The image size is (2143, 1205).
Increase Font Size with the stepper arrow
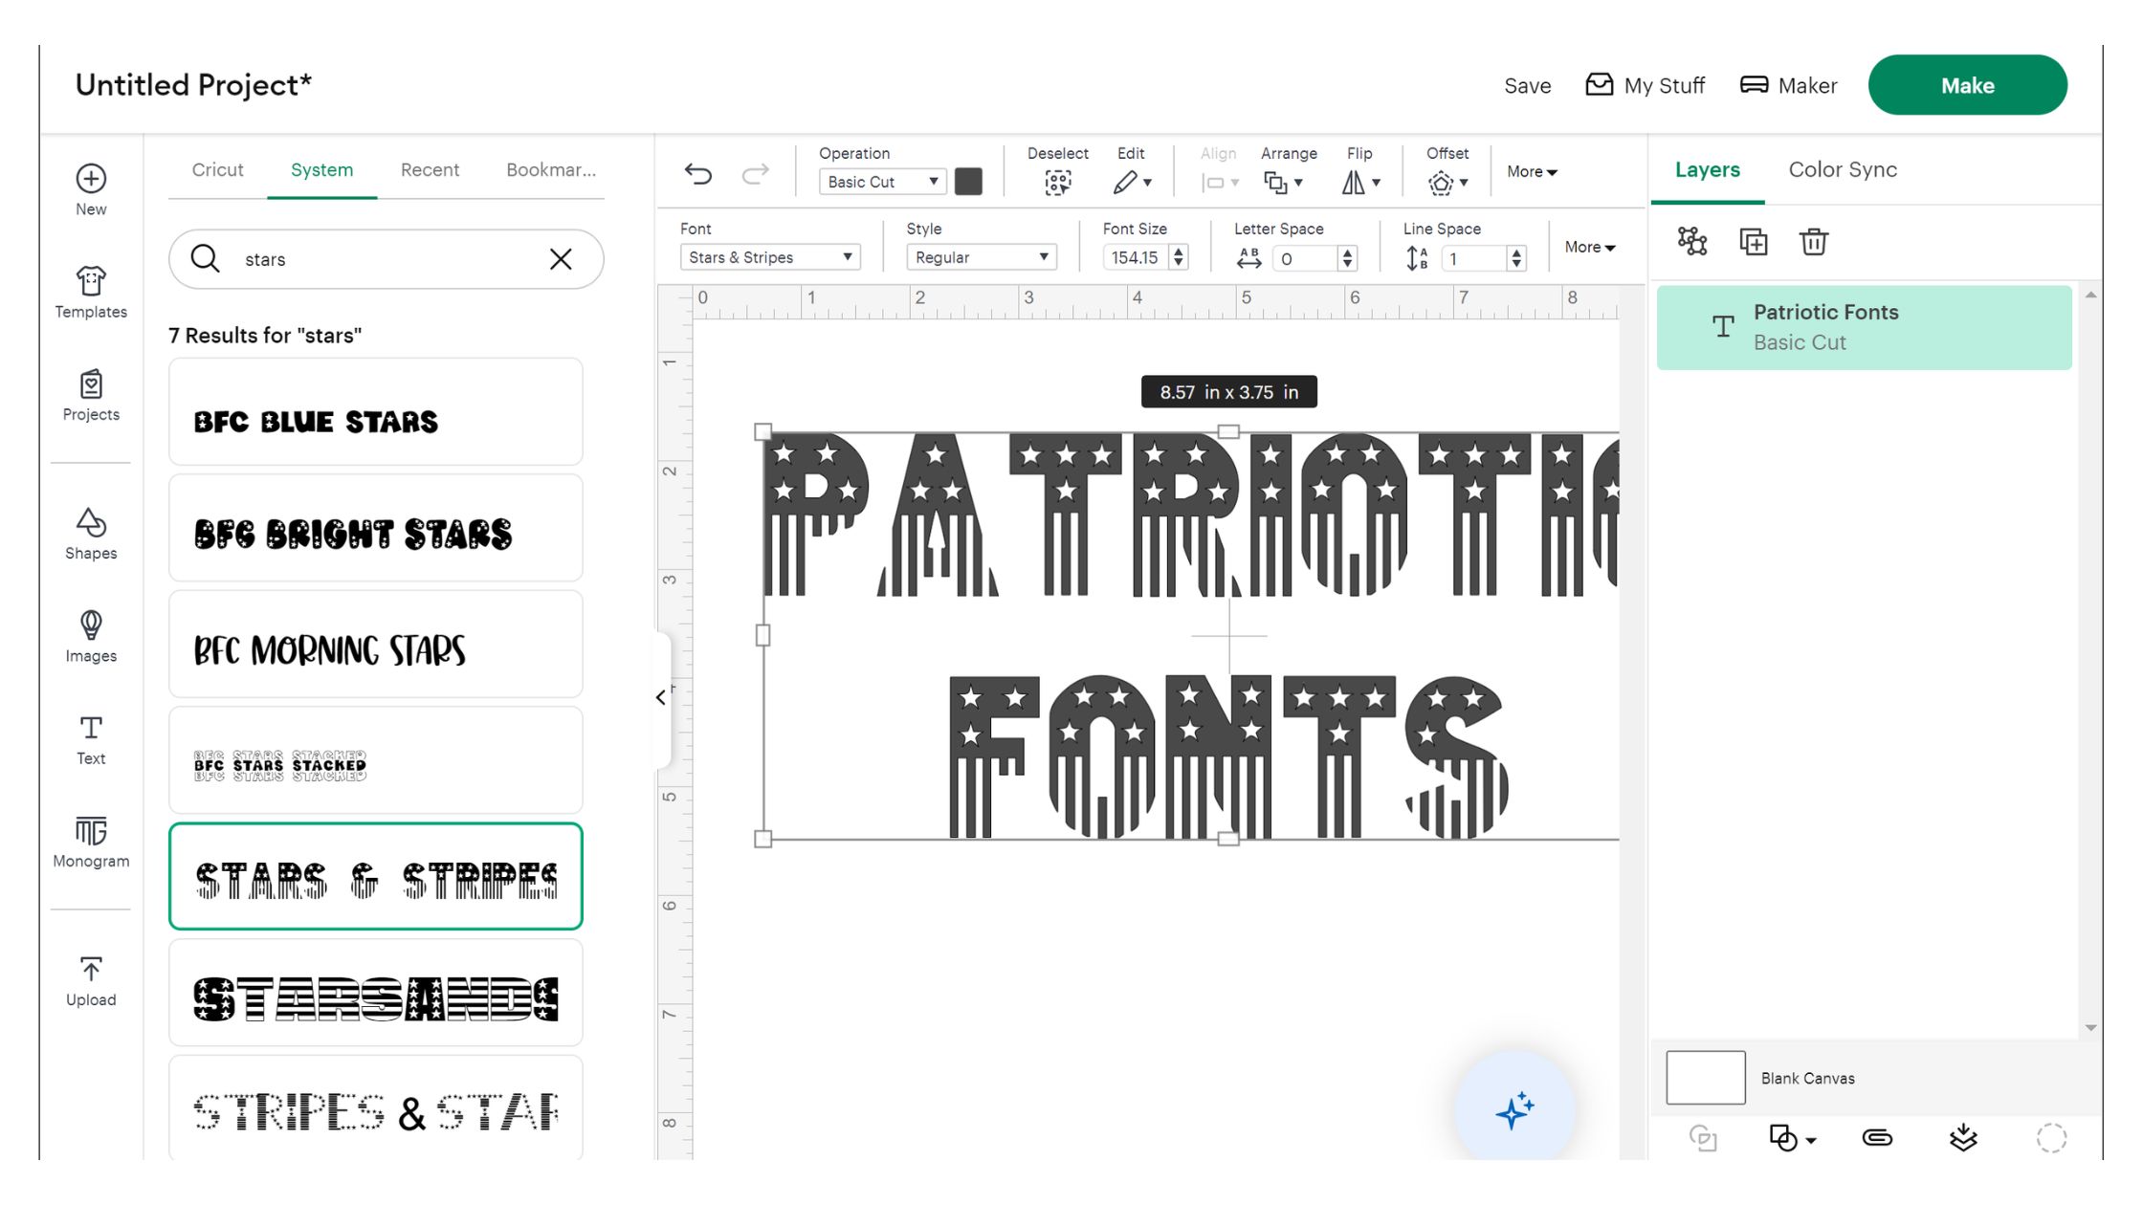tap(1178, 252)
